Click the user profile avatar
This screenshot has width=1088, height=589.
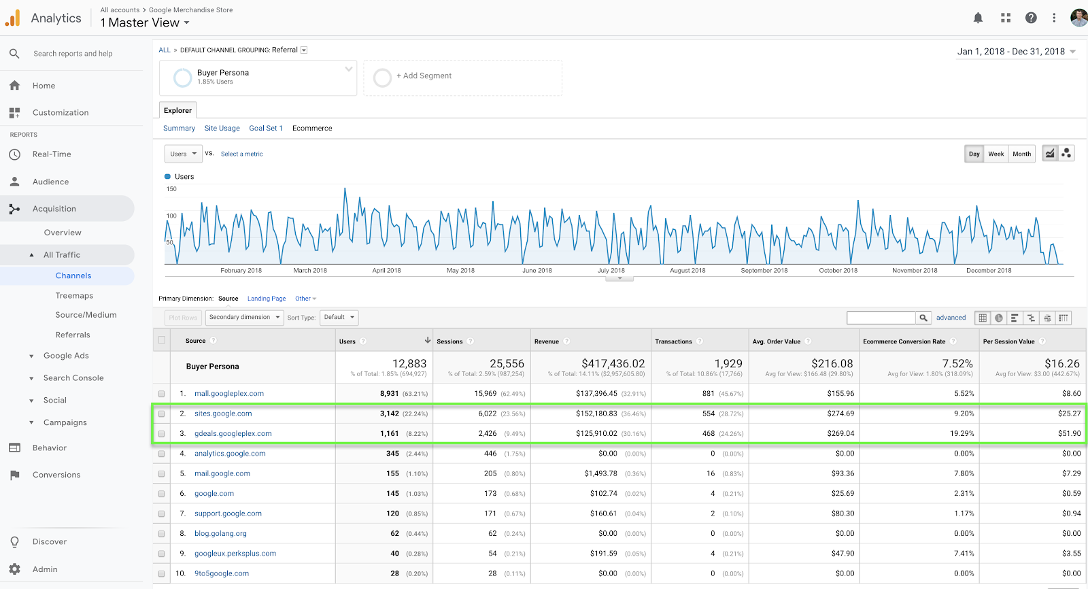pos(1078,18)
